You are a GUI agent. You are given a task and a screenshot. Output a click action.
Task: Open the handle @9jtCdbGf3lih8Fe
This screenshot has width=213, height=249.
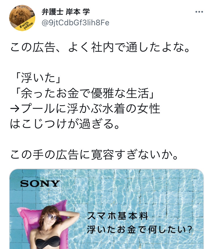click(75, 23)
